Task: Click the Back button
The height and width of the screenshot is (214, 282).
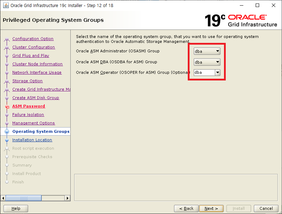Action: click(x=186, y=208)
